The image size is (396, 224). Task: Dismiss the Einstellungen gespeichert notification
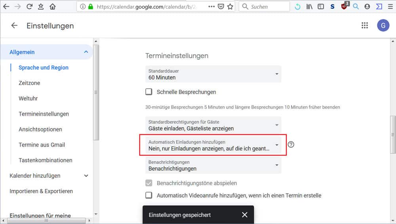pos(244,215)
